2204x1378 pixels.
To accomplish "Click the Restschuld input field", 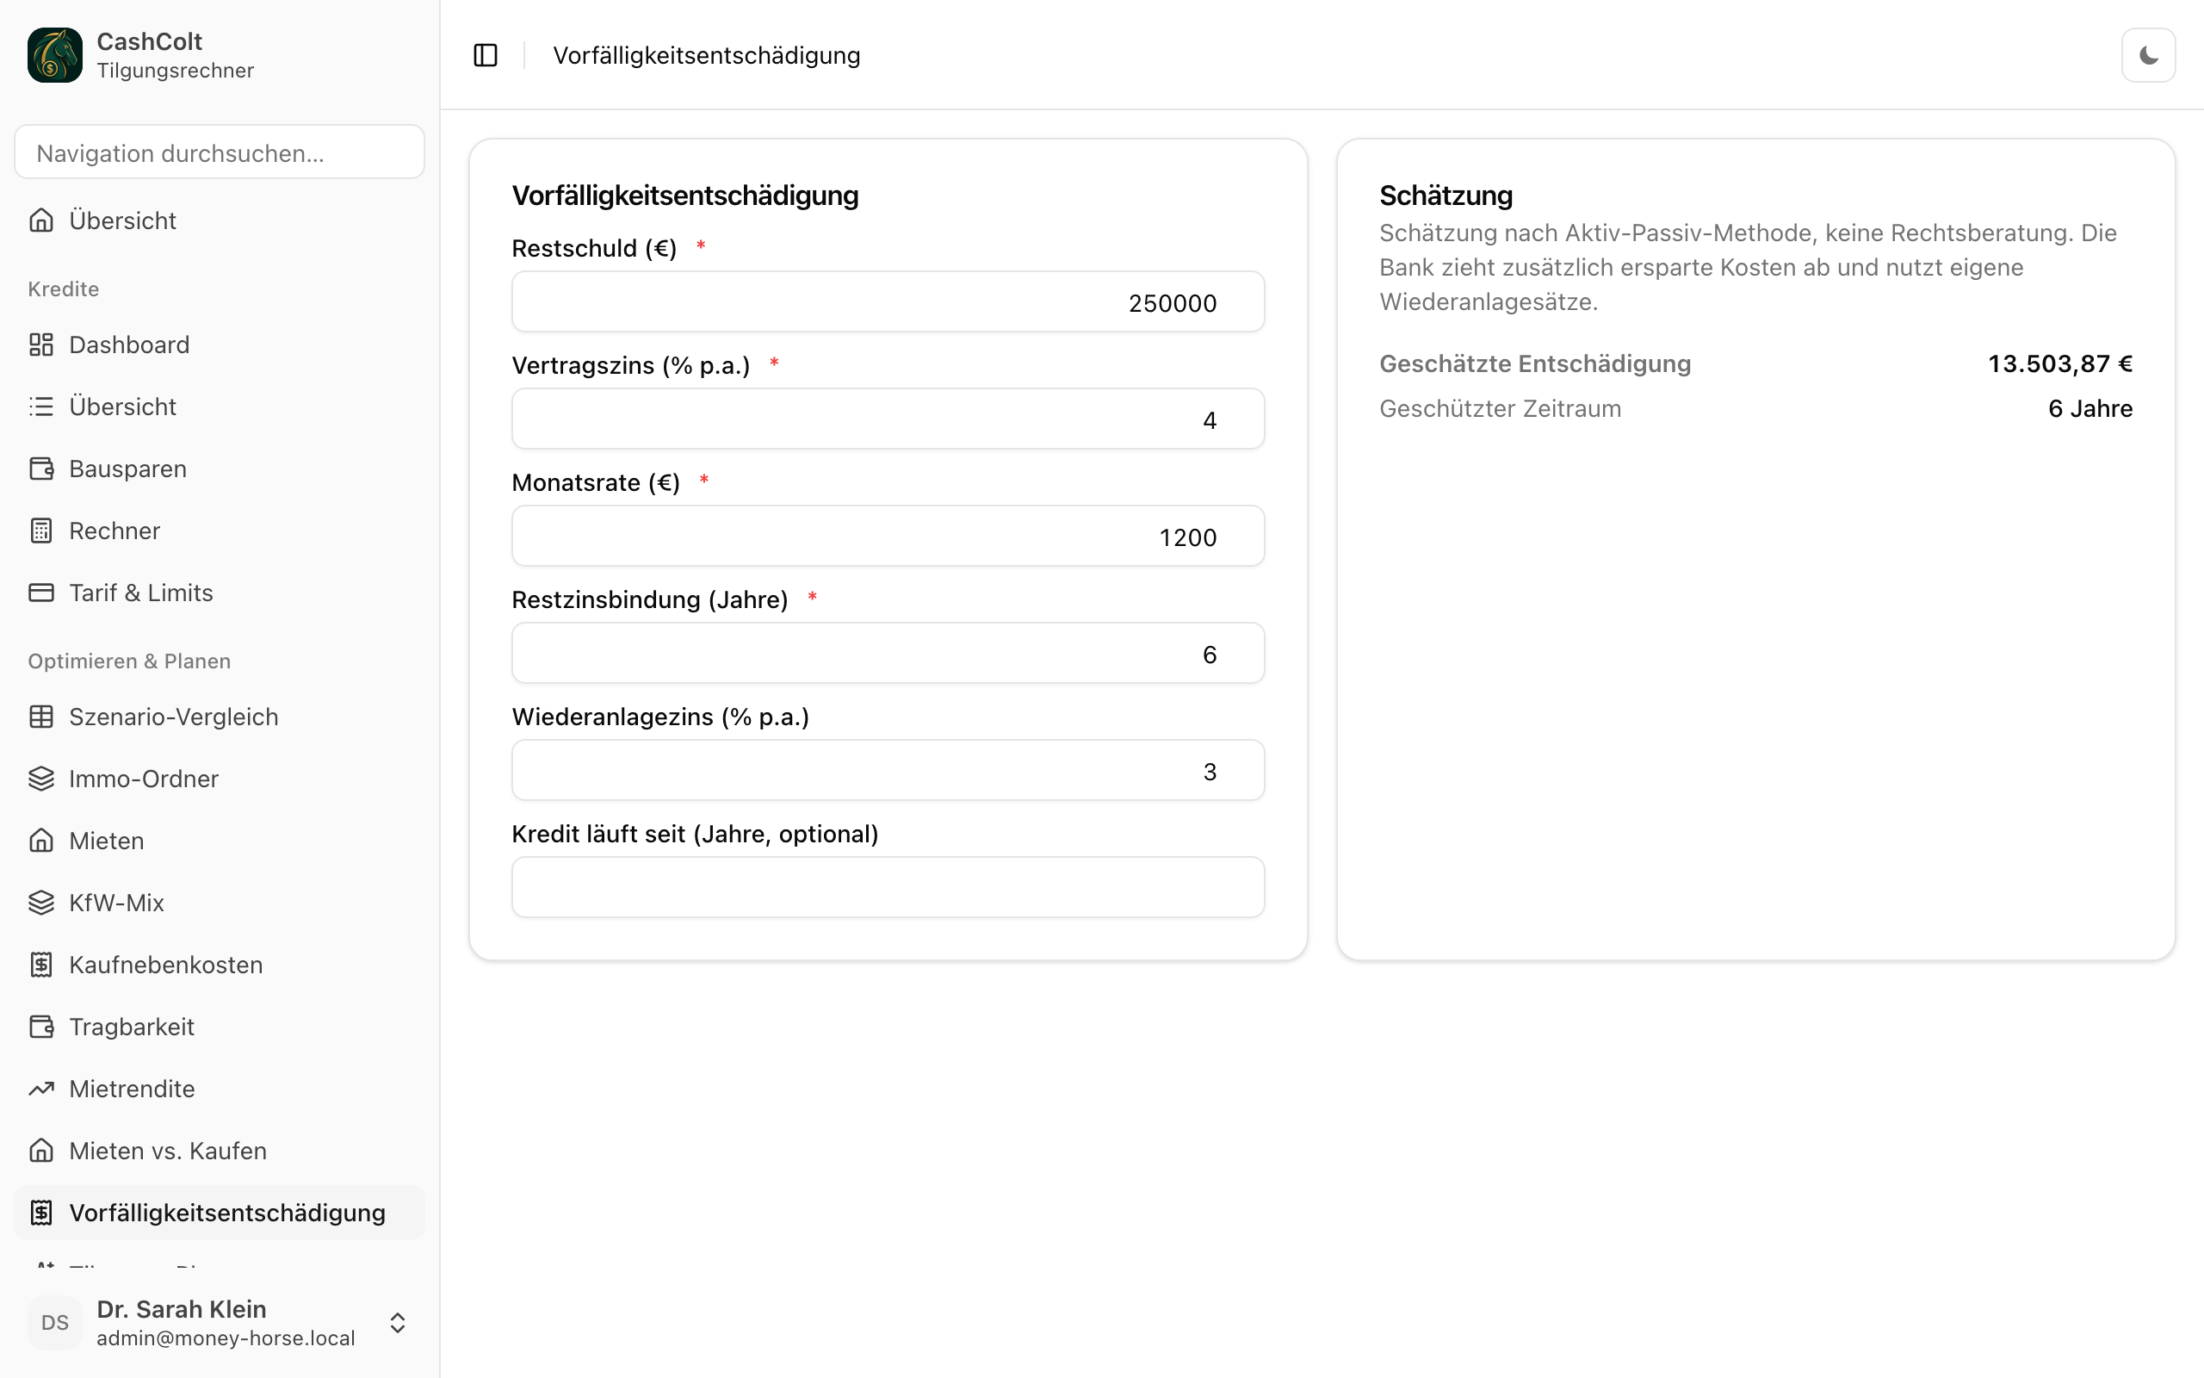I will coord(888,301).
